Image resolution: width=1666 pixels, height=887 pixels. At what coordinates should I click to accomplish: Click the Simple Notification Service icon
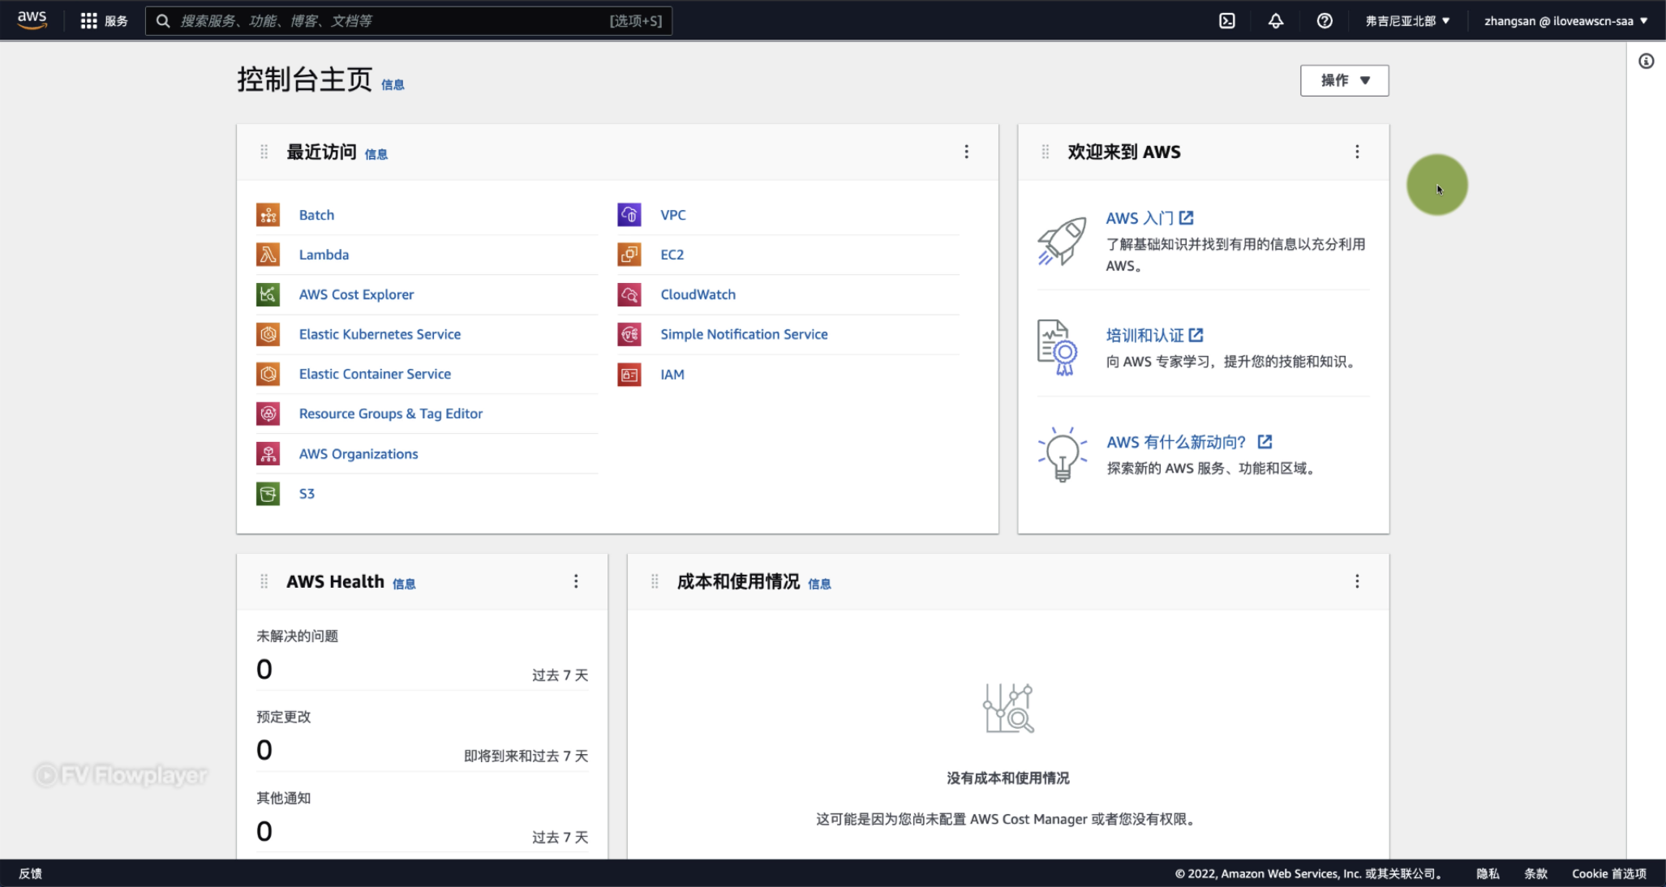coord(629,334)
